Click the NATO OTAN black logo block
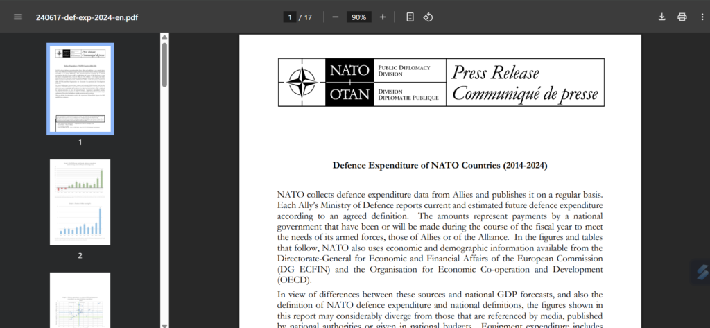 pyautogui.click(x=349, y=83)
